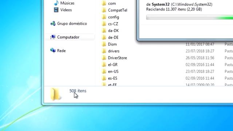Click the Dism folder name
Viewport: 233px width, 131px height.
click(x=112, y=44)
